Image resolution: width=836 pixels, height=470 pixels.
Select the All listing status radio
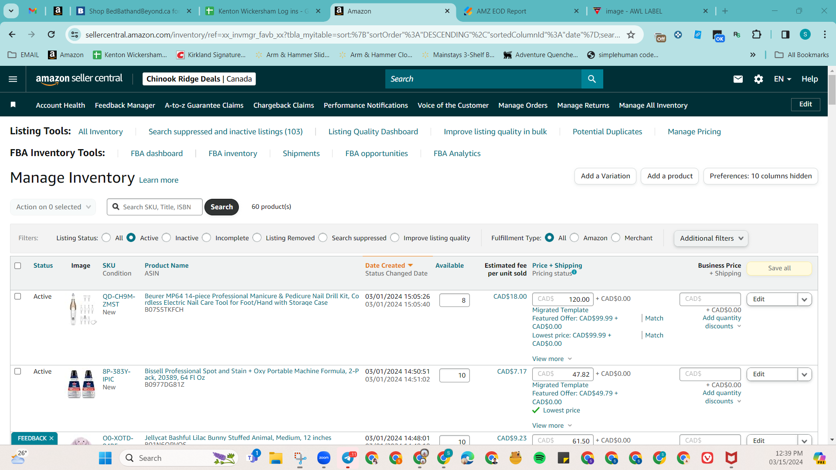click(x=106, y=238)
